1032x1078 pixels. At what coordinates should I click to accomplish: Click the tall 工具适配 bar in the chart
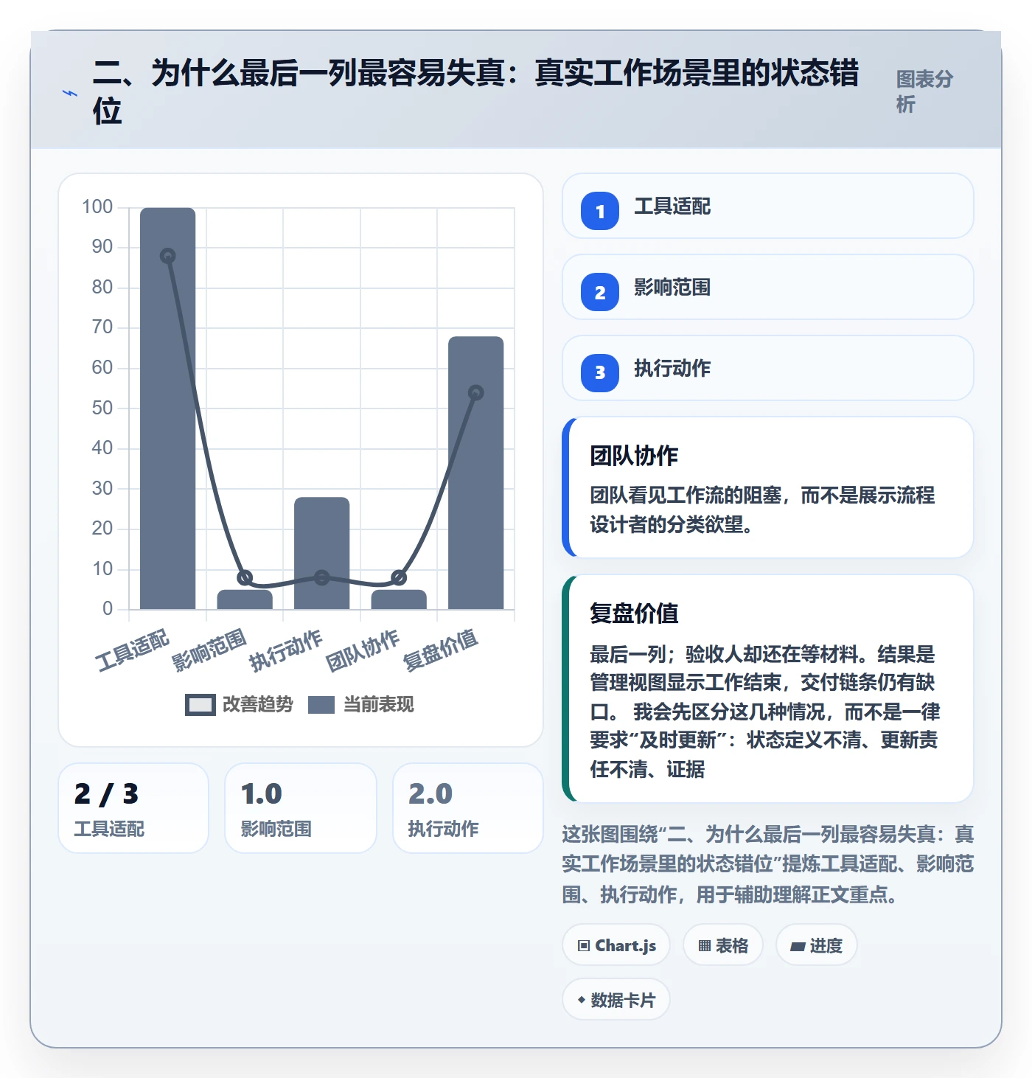[168, 408]
